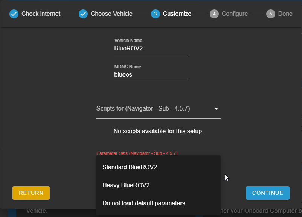Expand Scripts for Navigator Sub dropdown arrow

216,109
